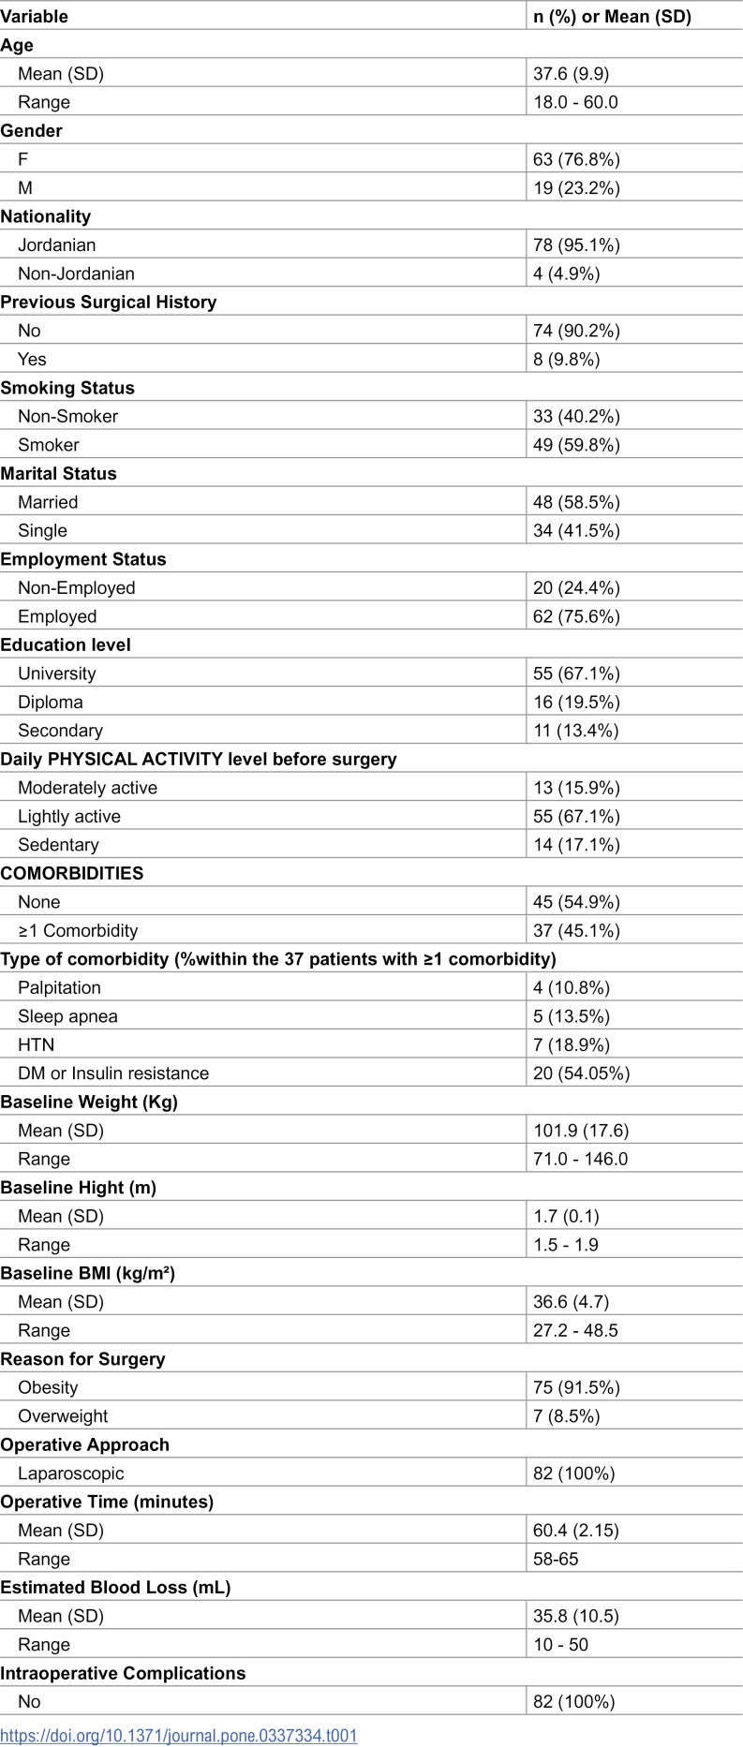Select the Age section heading
This screenshot has height=1747, width=743.
(17, 45)
